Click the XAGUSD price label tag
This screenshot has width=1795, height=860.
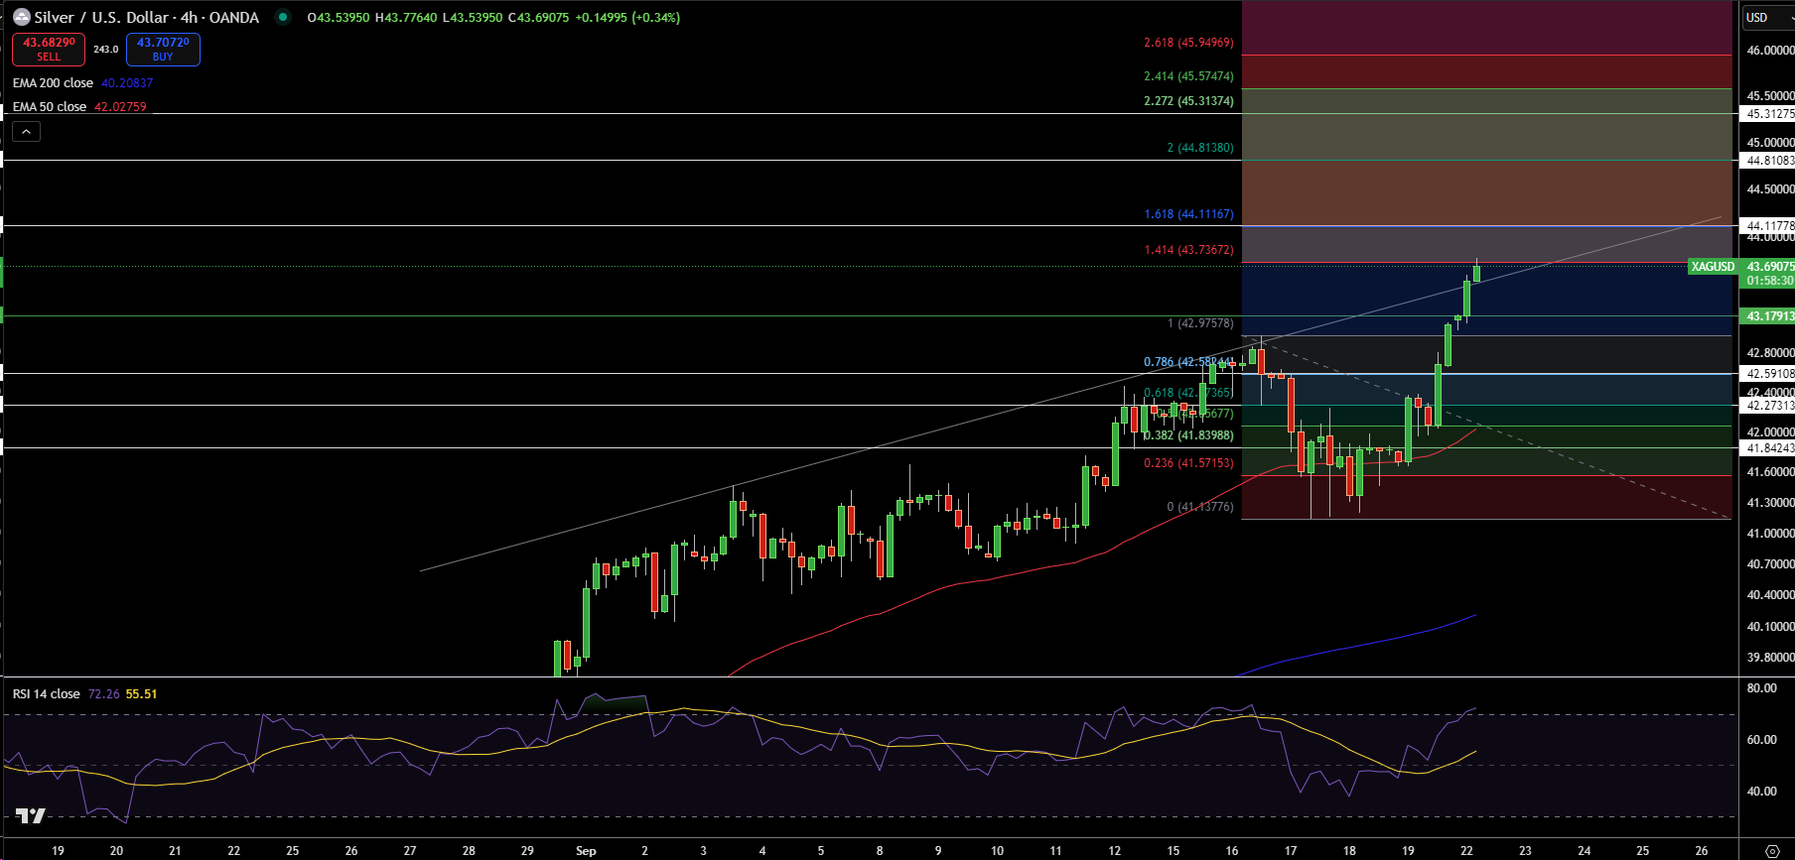tap(1713, 267)
